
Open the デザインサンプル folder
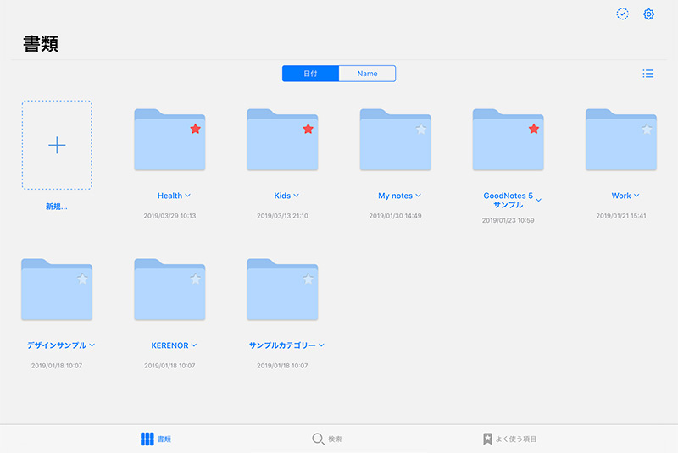click(57, 290)
